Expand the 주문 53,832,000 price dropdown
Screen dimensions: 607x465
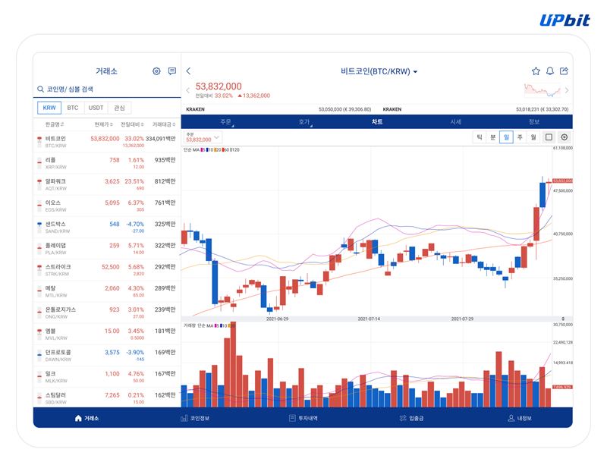point(203,137)
